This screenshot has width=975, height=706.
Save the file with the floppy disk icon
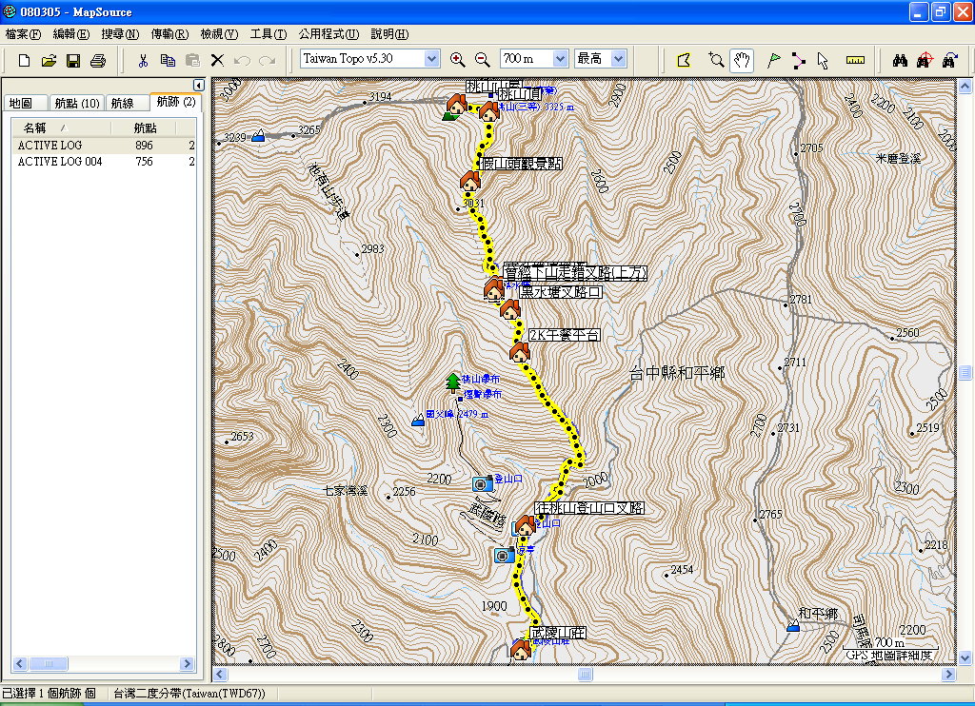[x=73, y=60]
